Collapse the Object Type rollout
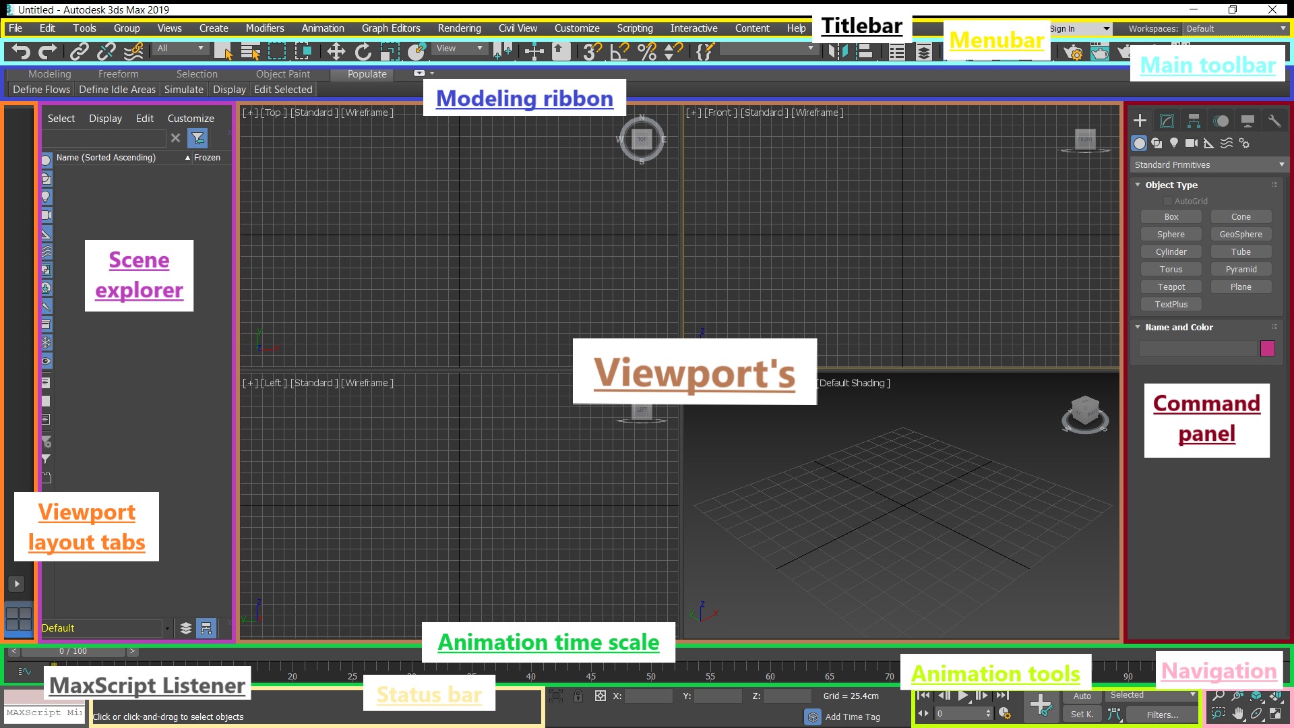Screen dimensions: 1294x728 pos(1138,185)
